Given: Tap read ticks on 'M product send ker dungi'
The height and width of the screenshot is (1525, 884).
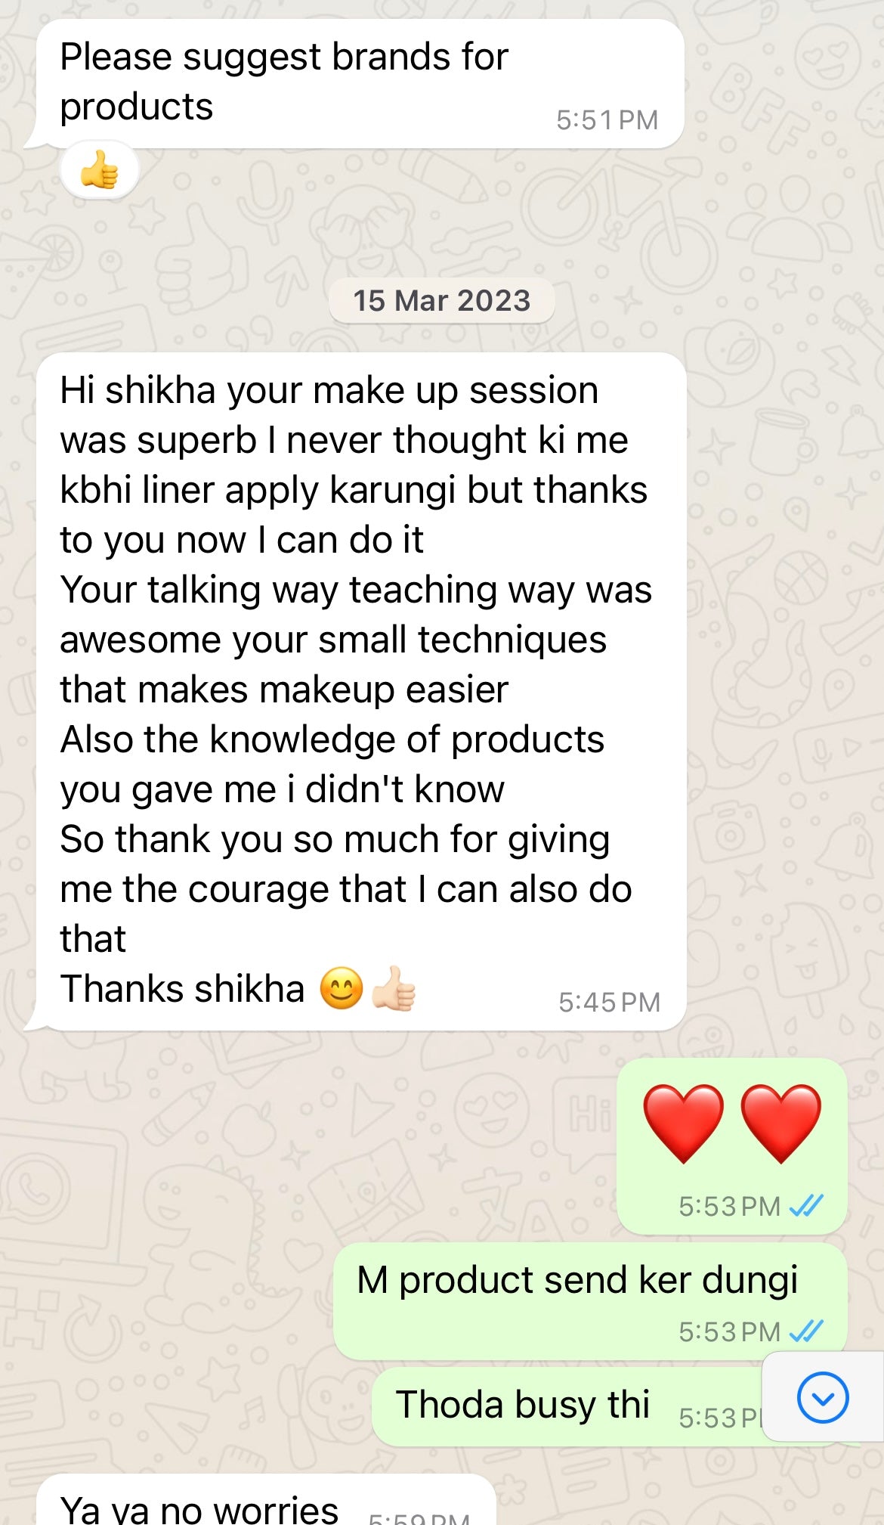Looking at the screenshot, I should pyautogui.click(x=806, y=1331).
